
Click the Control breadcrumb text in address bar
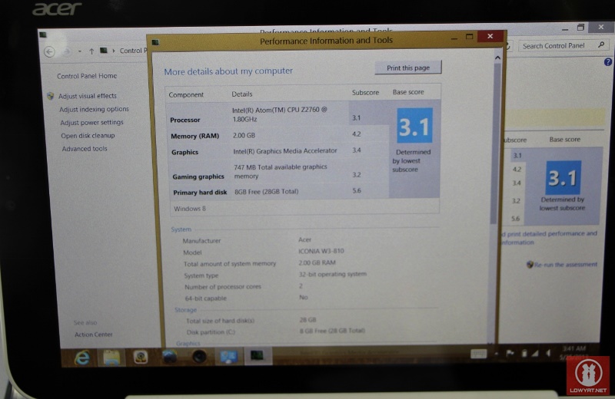click(131, 51)
